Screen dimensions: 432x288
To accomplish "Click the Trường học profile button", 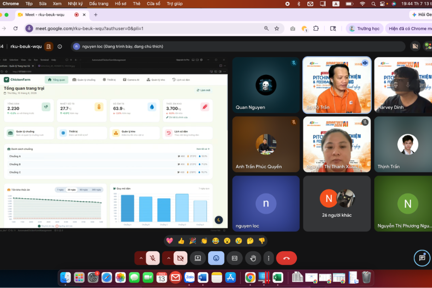I will pos(364,29).
